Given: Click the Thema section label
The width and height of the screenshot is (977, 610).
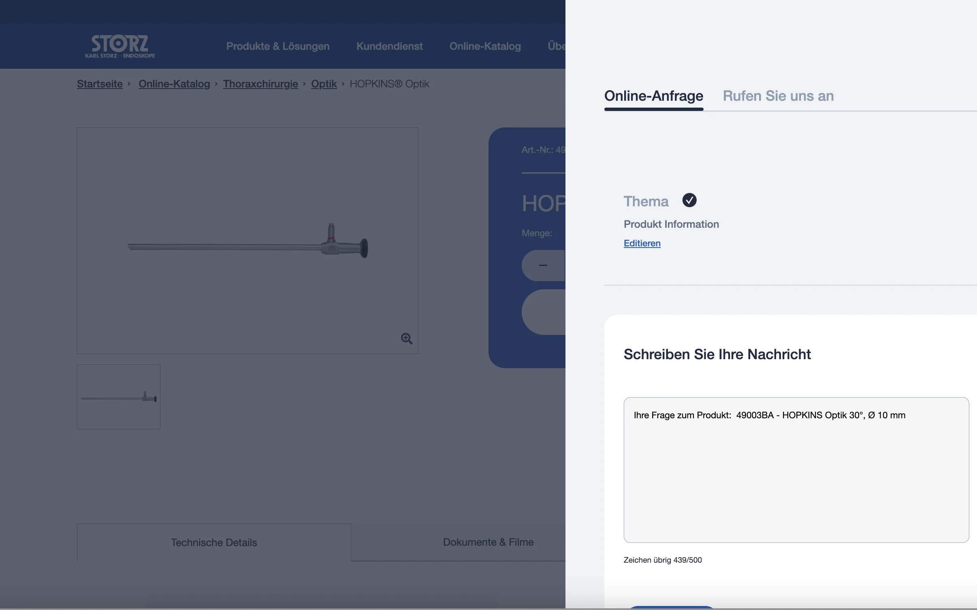Looking at the screenshot, I should [646, 201].
